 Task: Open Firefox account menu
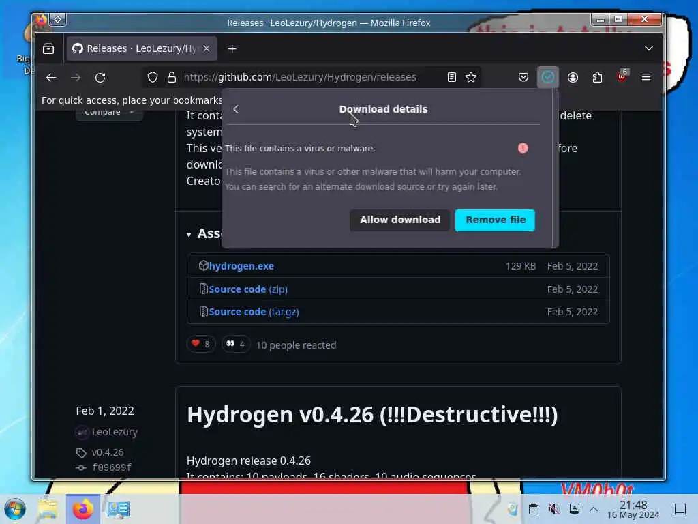point(573,78)
